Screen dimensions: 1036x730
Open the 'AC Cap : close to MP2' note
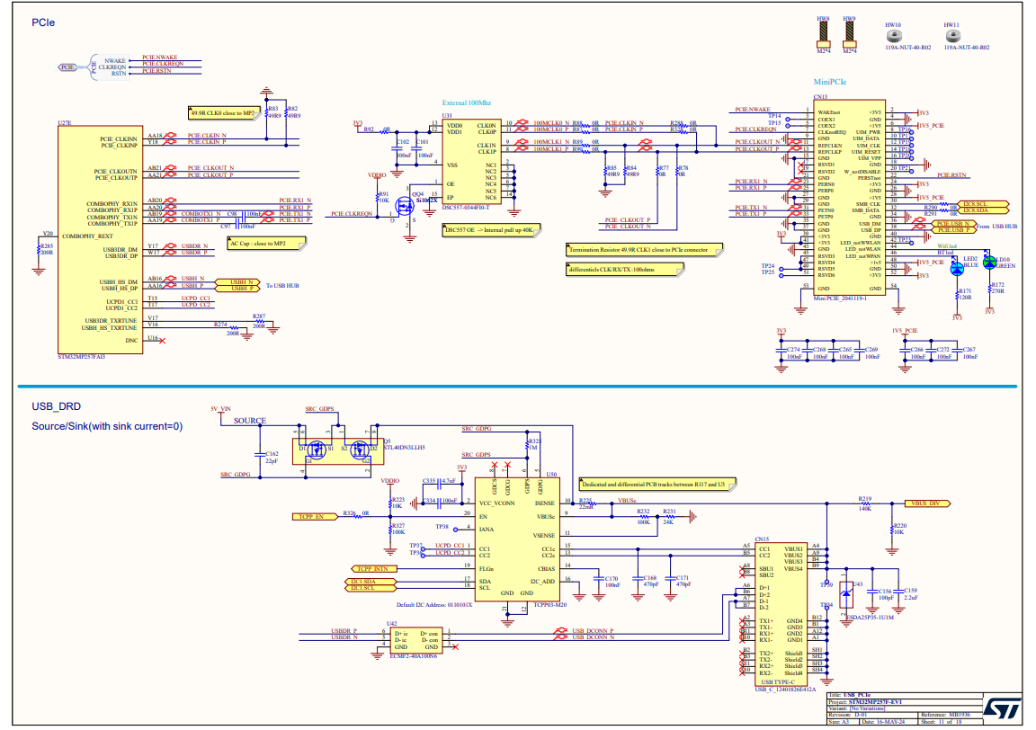coord(266,244)
